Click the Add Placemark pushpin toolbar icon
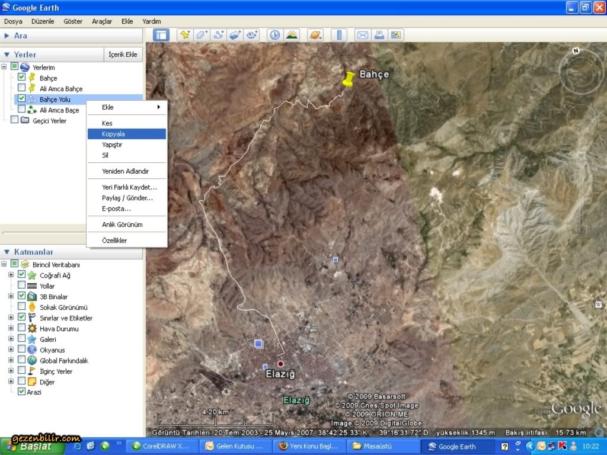The image size is (607, 455). click(x=185, y=35)
